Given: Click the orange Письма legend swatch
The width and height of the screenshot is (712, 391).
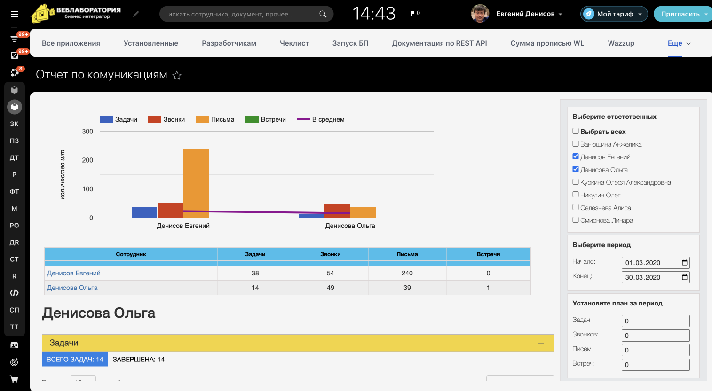Looking at the screenshot, I should [202, 119].
